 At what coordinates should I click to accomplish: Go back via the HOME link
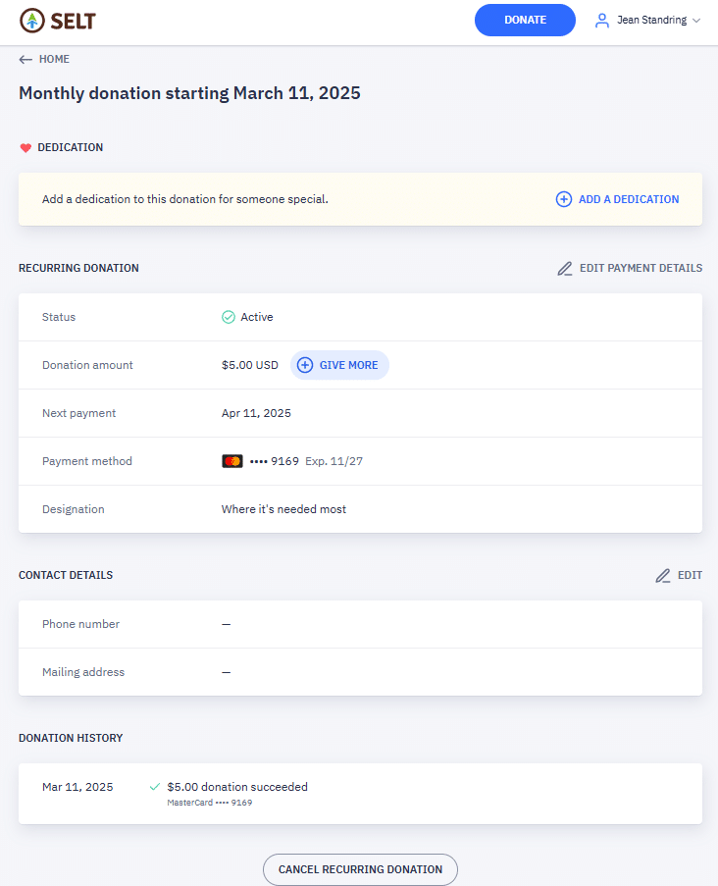tap(54, 59)
